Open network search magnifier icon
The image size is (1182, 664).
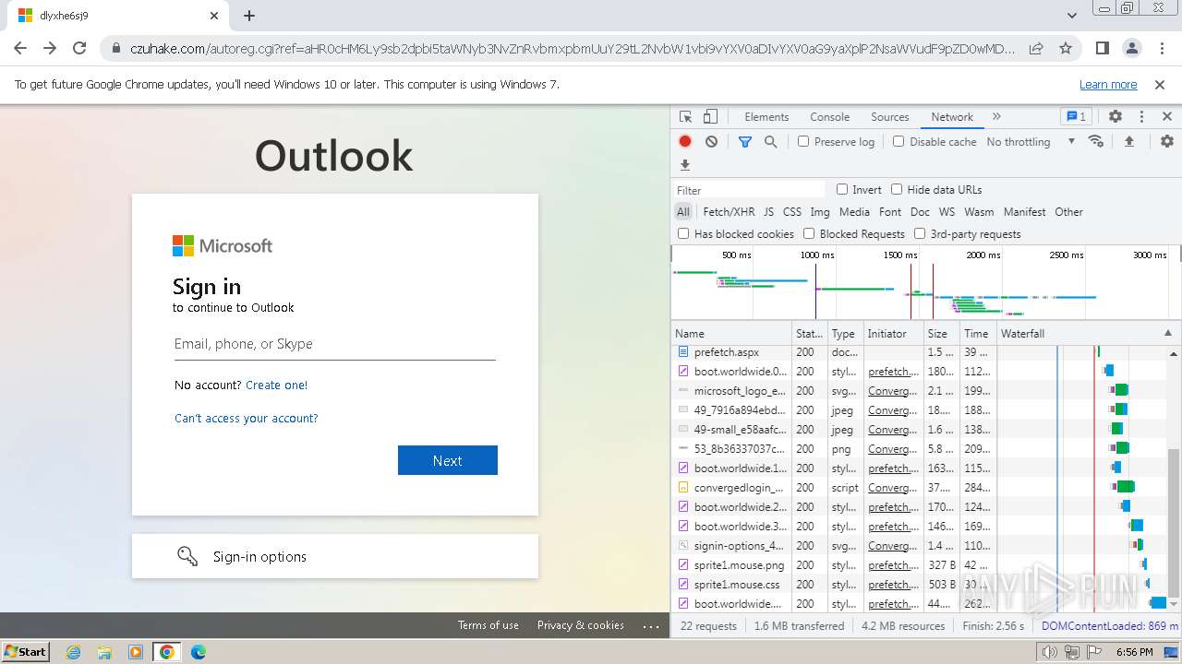pyautogui.click(x=770, y=142)
